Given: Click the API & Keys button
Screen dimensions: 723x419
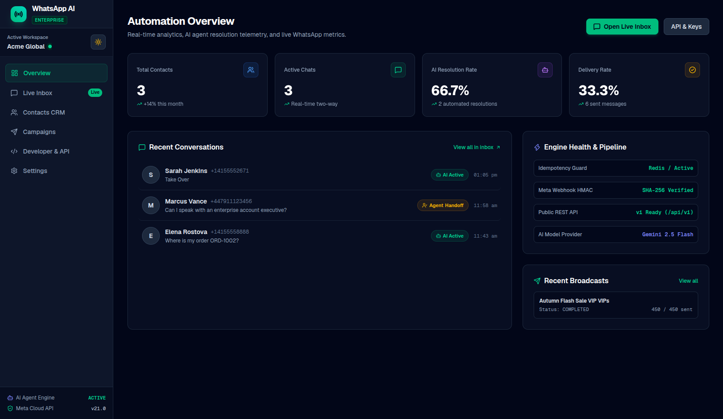Looking at the screenshot, I should tap(686, 27).
